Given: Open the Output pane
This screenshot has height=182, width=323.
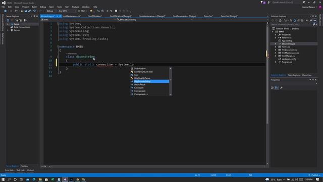Looking at the screenshot, I should coord(30,170).
